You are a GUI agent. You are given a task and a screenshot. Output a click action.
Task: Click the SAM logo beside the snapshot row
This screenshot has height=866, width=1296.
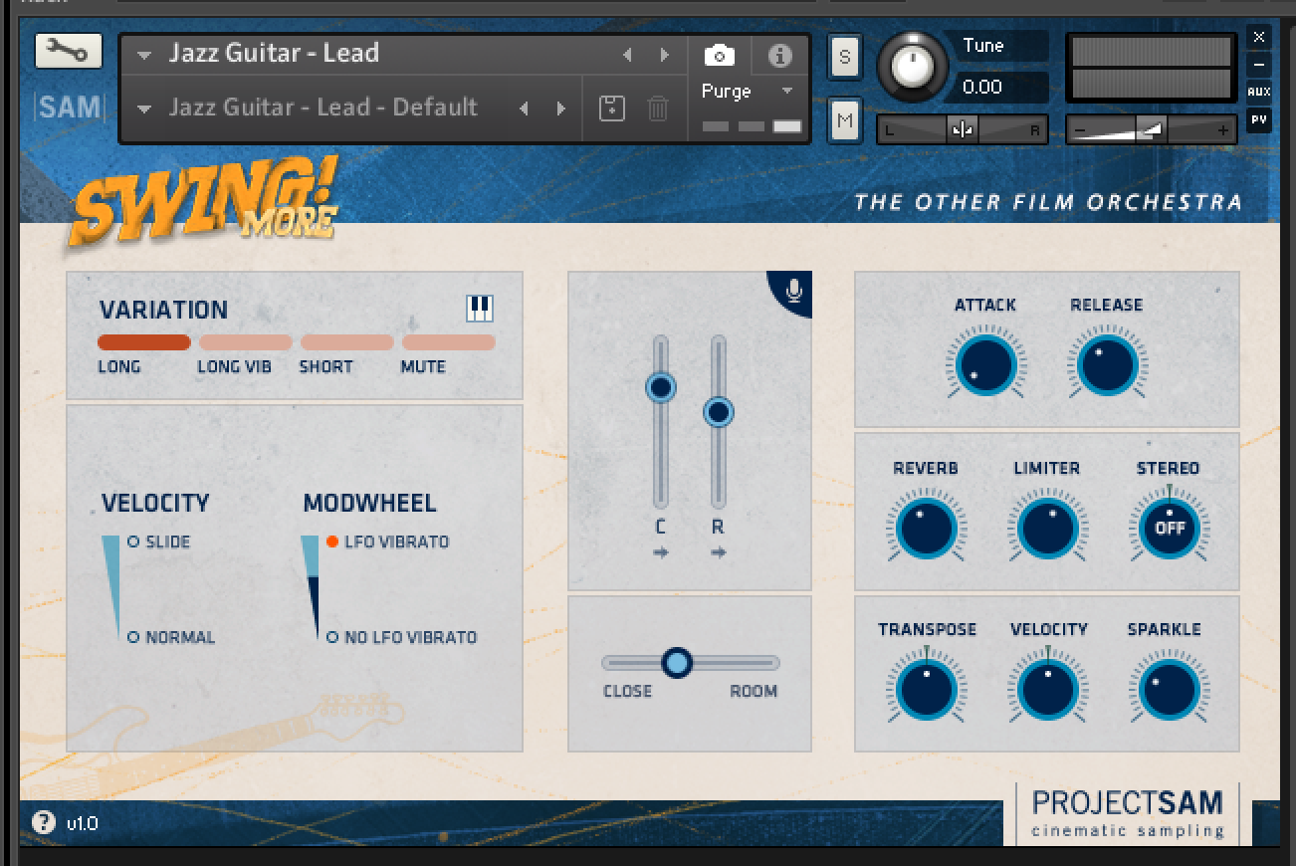coord(69,107)
